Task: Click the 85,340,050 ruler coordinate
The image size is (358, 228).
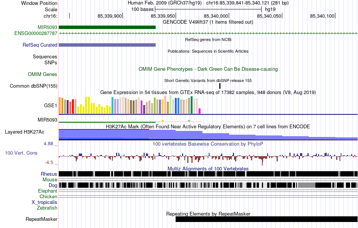Action: (x=269, y=16)
